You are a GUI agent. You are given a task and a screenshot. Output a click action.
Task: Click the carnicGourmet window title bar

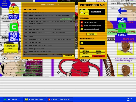click(x=48, y=5)
